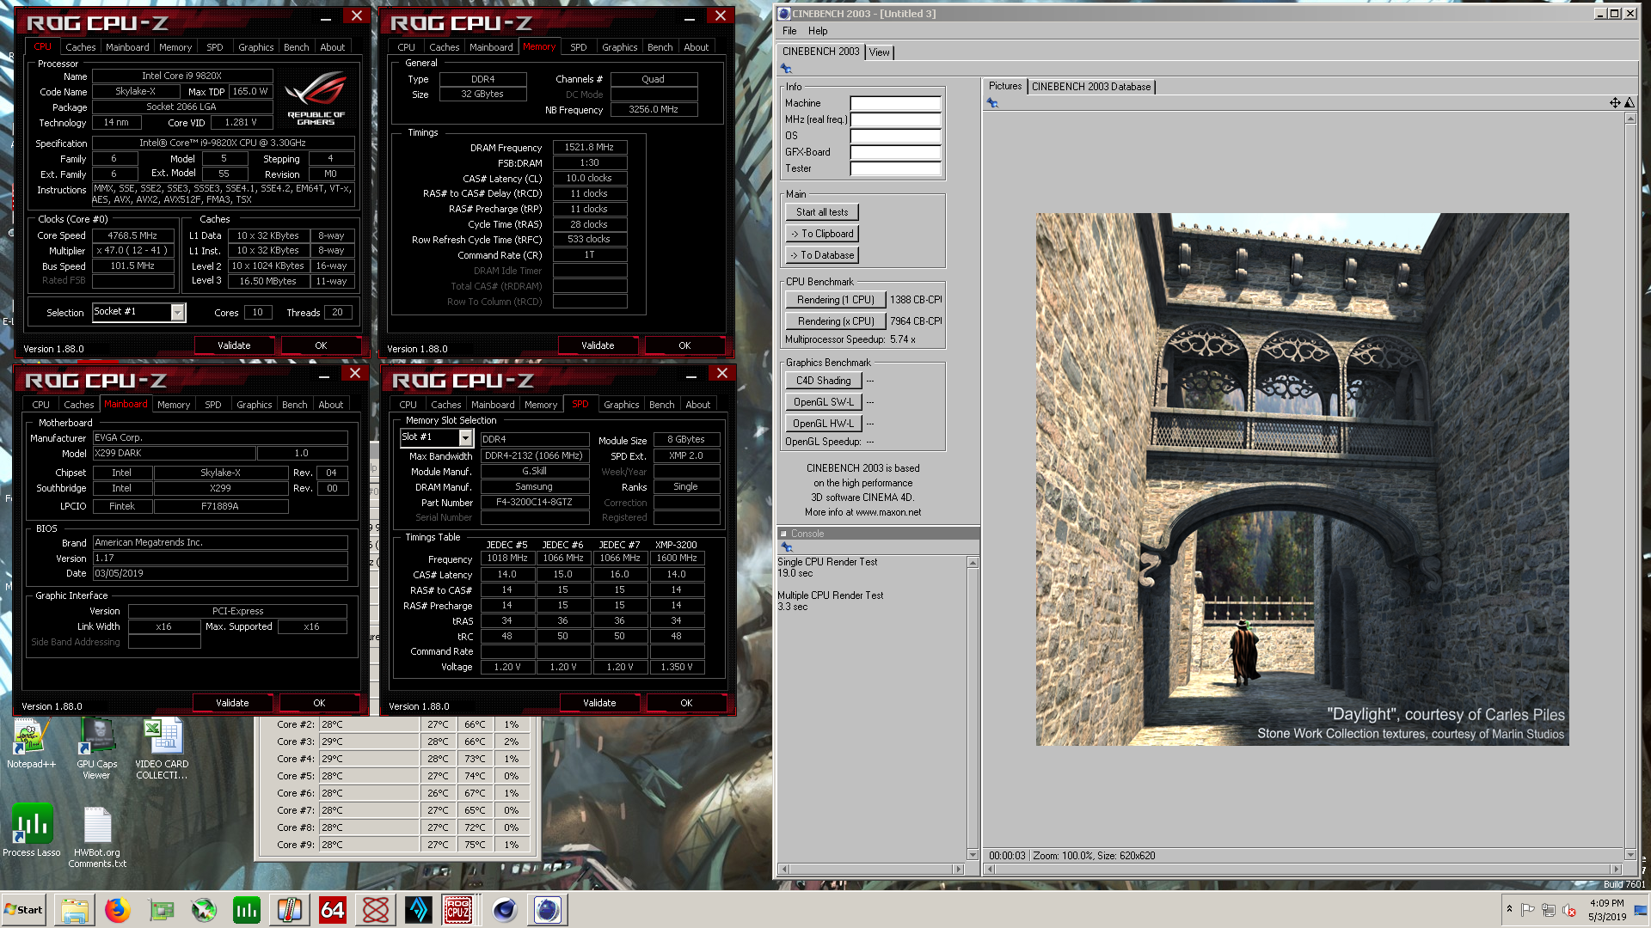
Task: Click the To Database button
Action: click(822, 255)
